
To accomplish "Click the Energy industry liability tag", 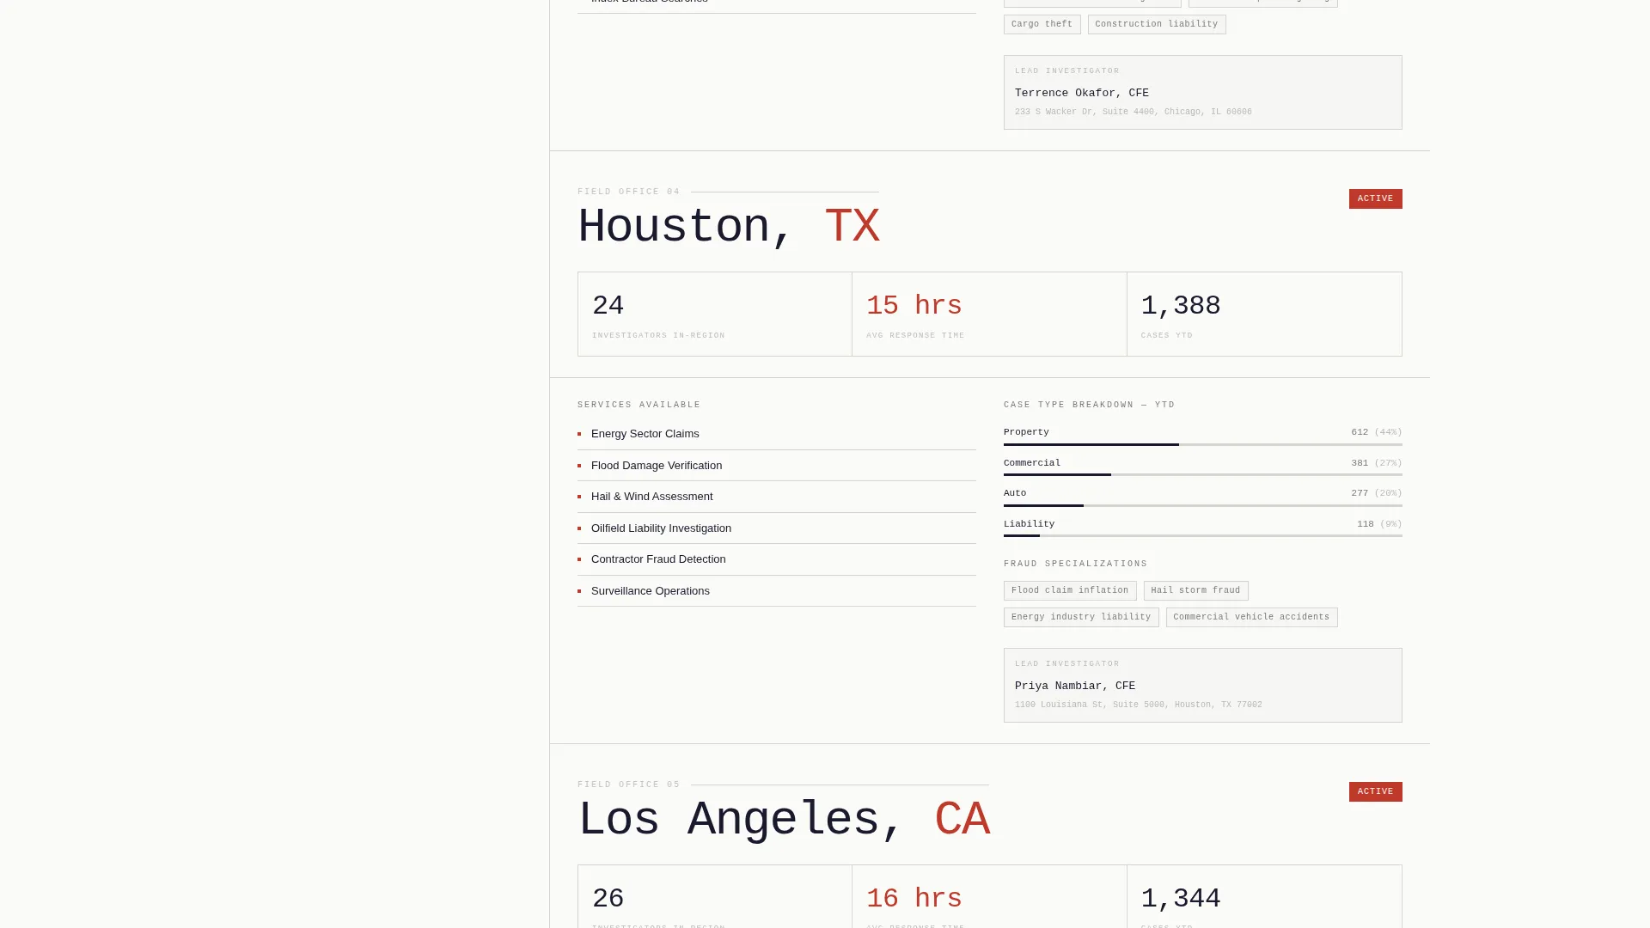I will click(1081, 617).
